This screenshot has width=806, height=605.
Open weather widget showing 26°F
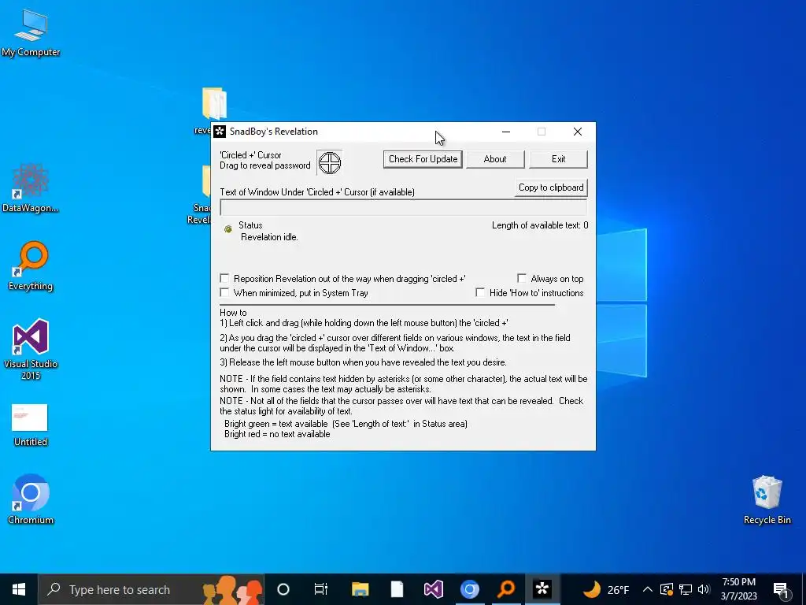coord(605,589)
